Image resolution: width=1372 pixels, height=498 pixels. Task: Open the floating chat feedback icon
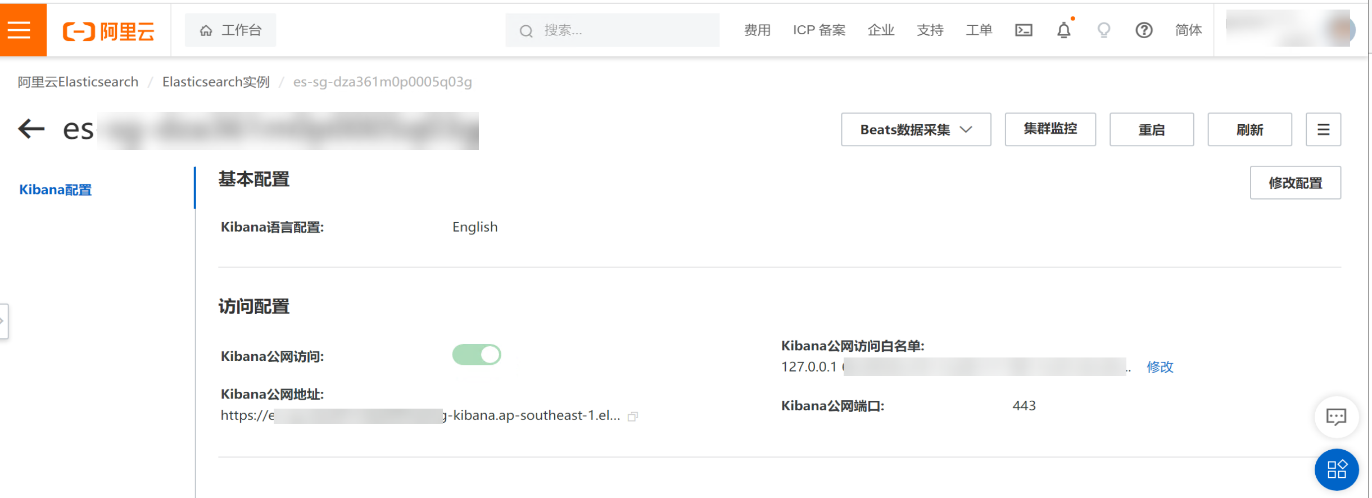[x=1336, y=417]
